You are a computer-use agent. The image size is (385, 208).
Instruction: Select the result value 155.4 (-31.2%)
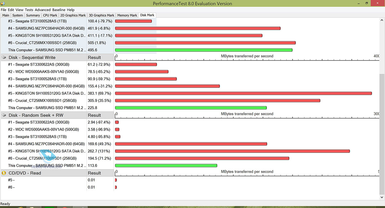click(100, 86)
